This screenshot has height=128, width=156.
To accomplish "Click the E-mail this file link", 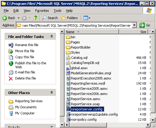I will [25, 72].
